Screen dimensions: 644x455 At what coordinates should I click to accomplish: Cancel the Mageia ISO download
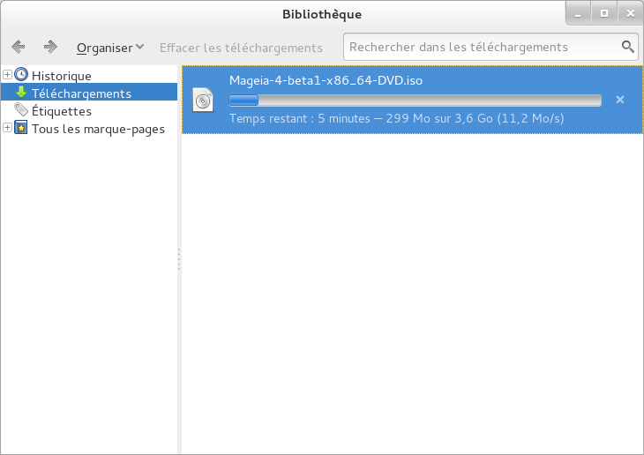click(x=620, y=100)
